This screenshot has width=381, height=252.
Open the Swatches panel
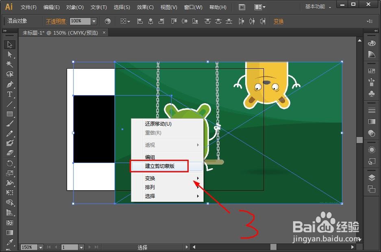pos(372,71)
